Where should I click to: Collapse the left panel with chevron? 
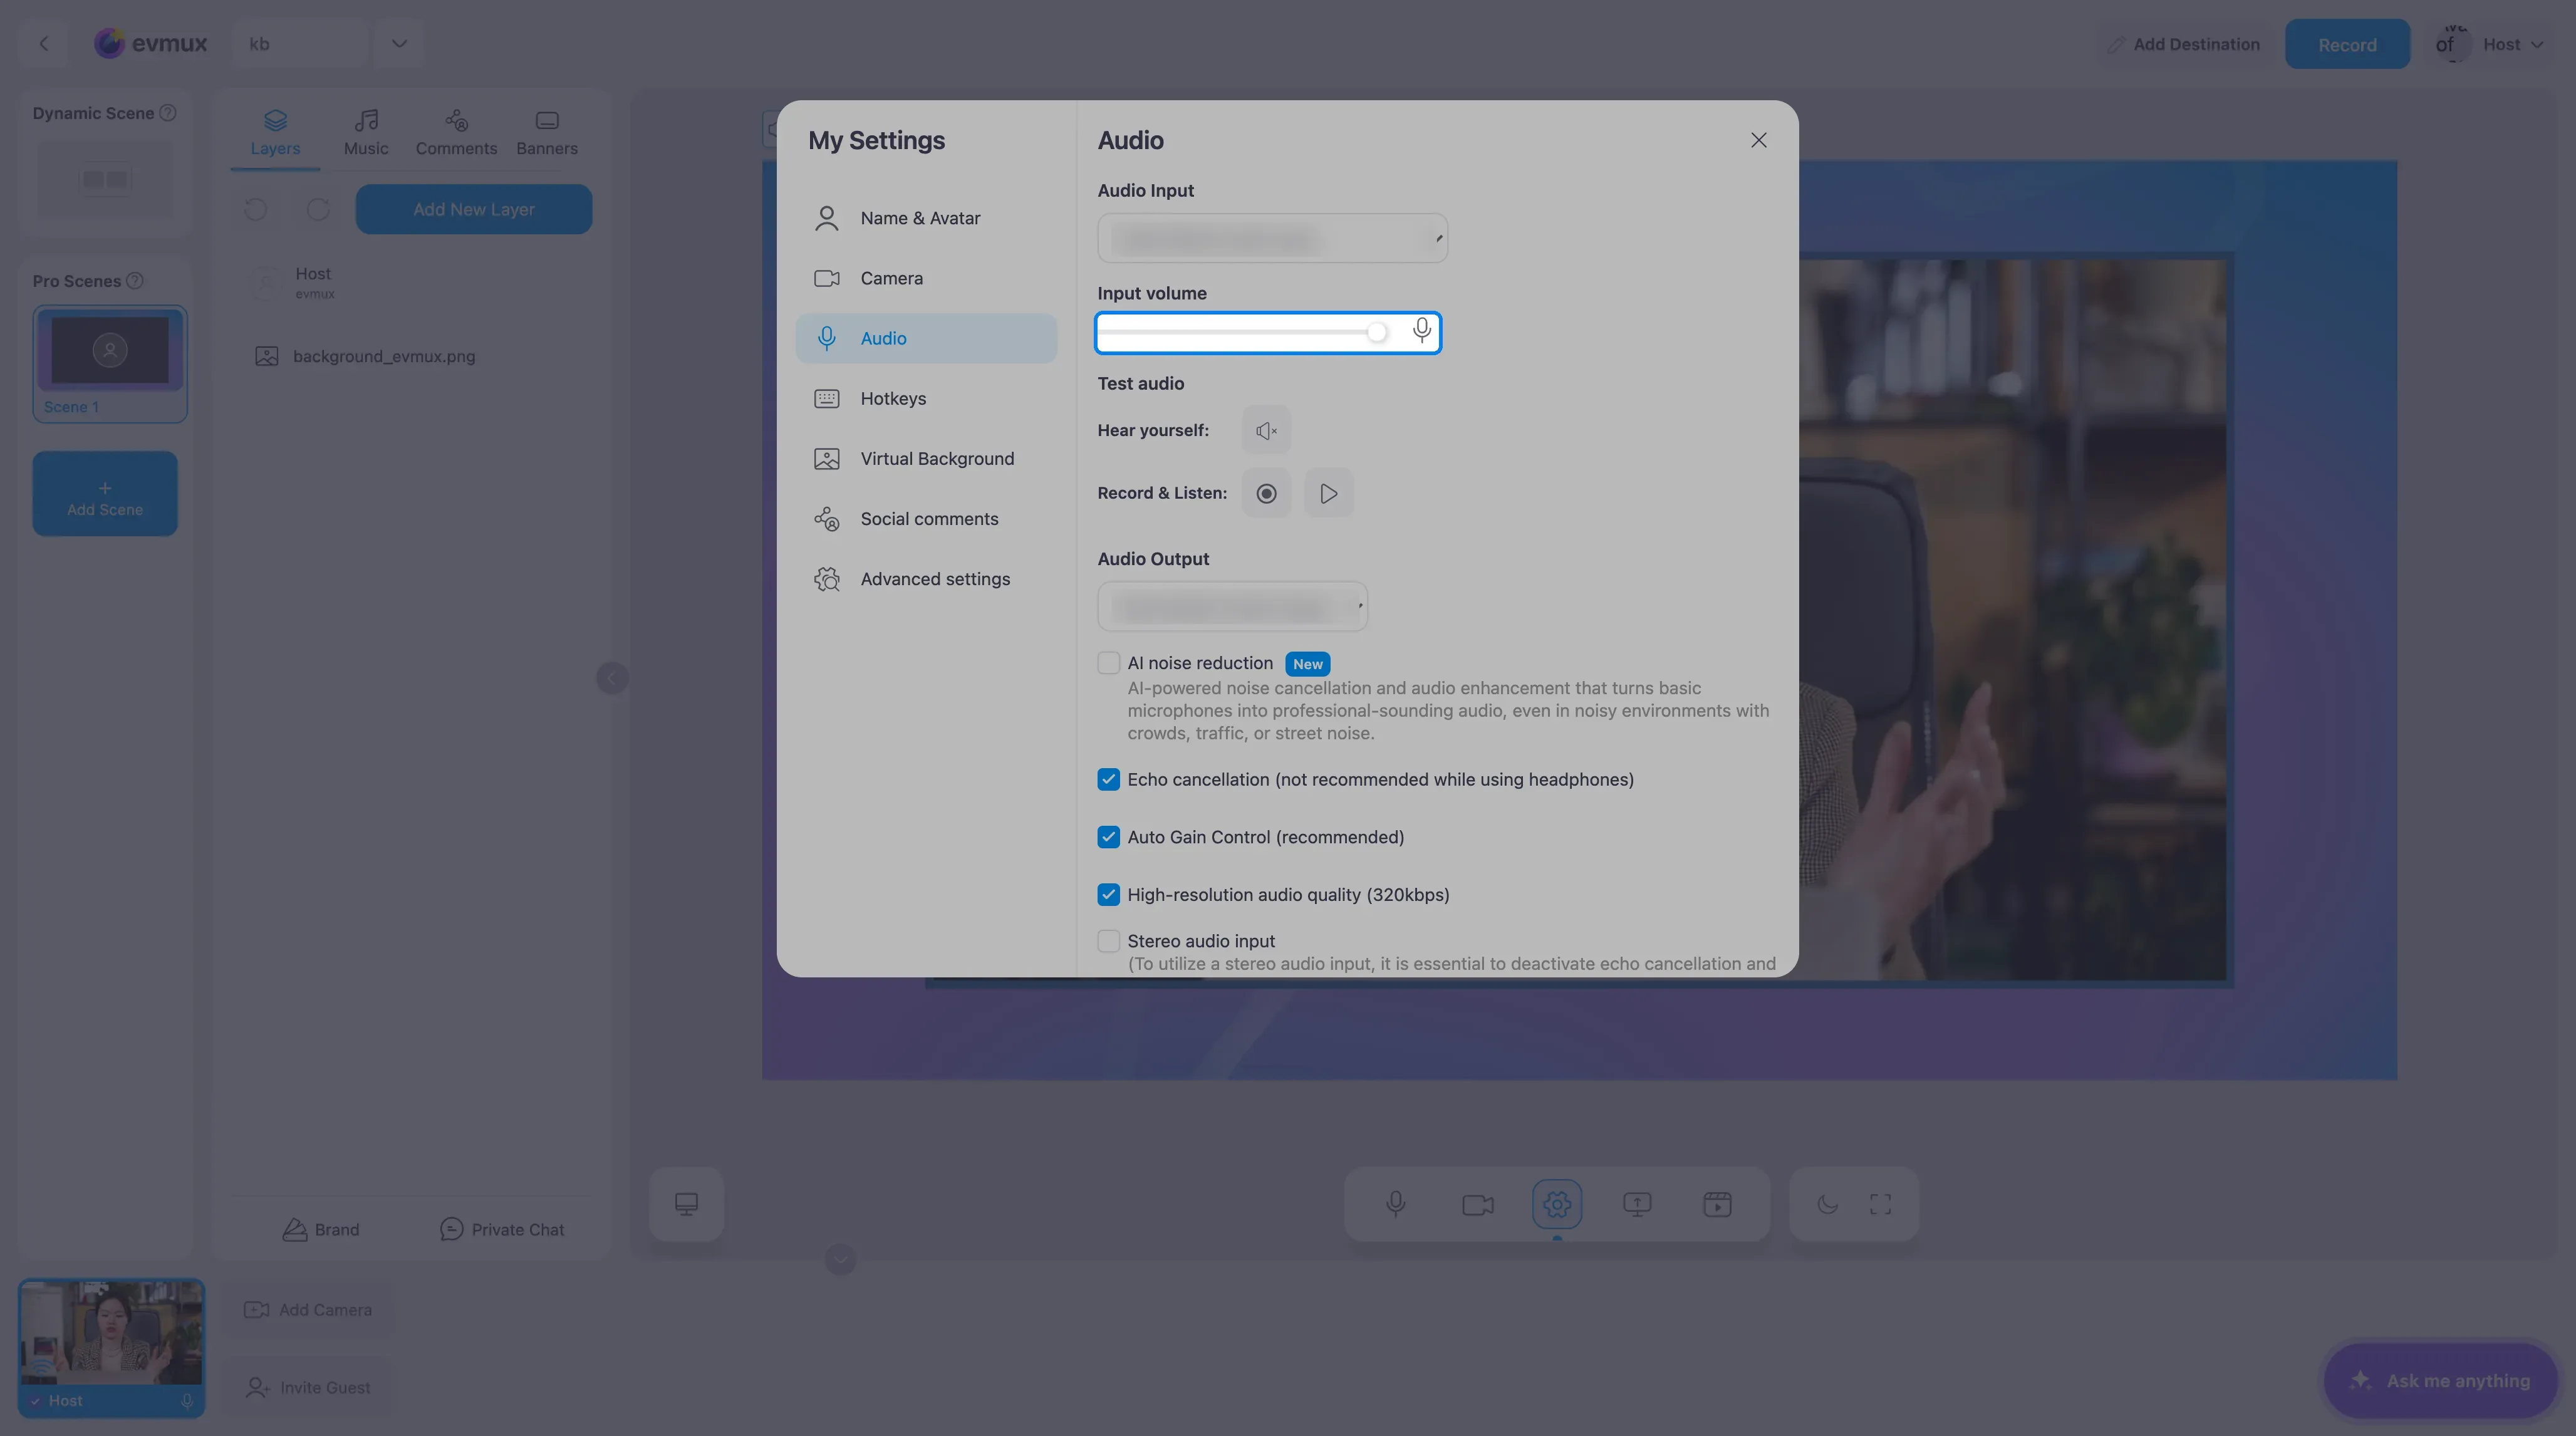pyautogui.click(x=612, y=678)
